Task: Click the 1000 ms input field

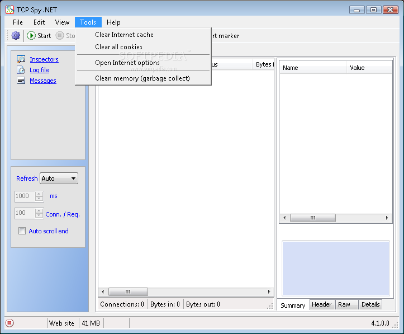Action: pos(25,196)
